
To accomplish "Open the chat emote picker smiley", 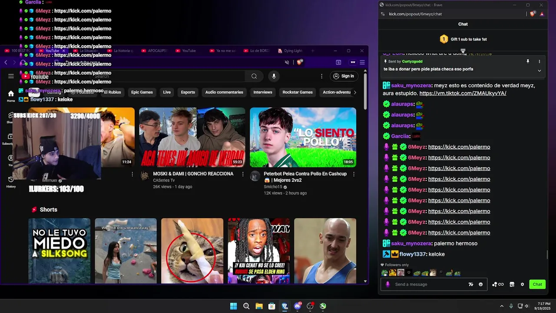I will click(480, 284).
